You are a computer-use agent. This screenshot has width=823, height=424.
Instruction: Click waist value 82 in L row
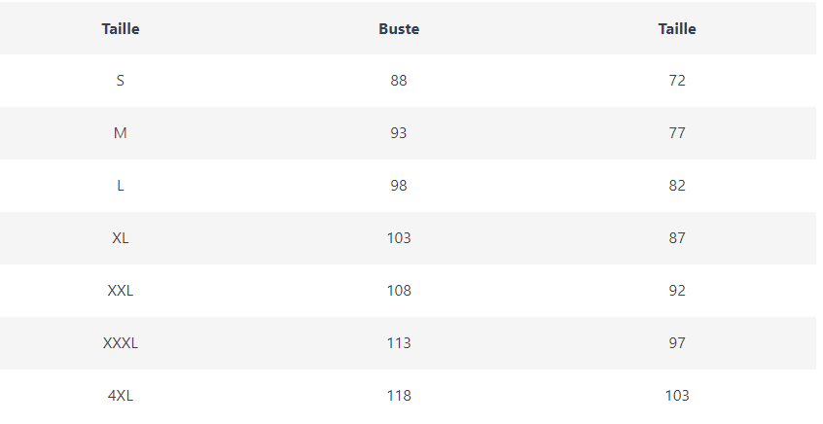click(x=677, y=186)
